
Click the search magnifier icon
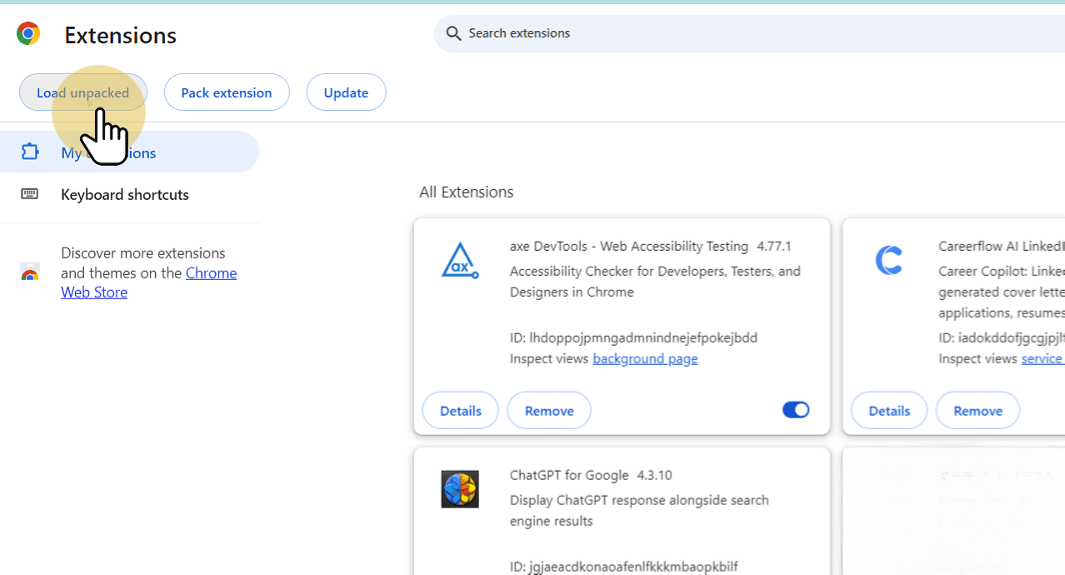tap(453, 33)
